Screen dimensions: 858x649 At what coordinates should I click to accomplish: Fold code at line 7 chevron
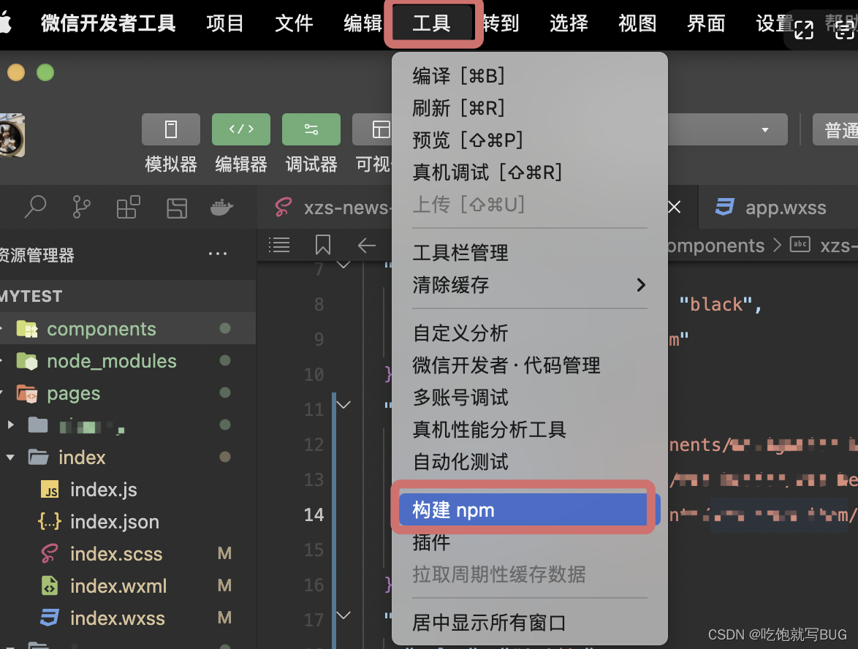[x=343, y=265]
